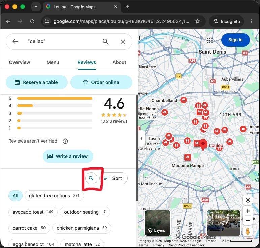Image resolution: width=260 pixels, height=248 pixels.
Task: Reload the Google Maps page
Action: tap(32, 21)
